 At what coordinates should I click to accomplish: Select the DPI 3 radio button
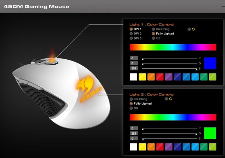131,38
